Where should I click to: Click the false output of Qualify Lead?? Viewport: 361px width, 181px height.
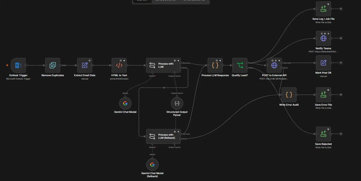click(248, 68)
